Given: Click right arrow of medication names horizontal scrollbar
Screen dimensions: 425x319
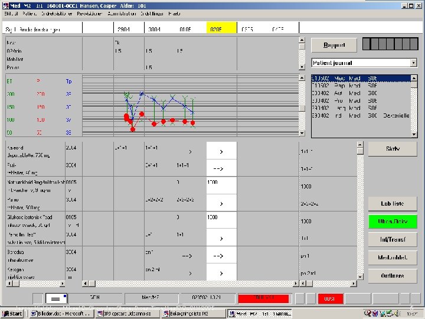Looking at the screenshot, I should click(x=62, y=284).
